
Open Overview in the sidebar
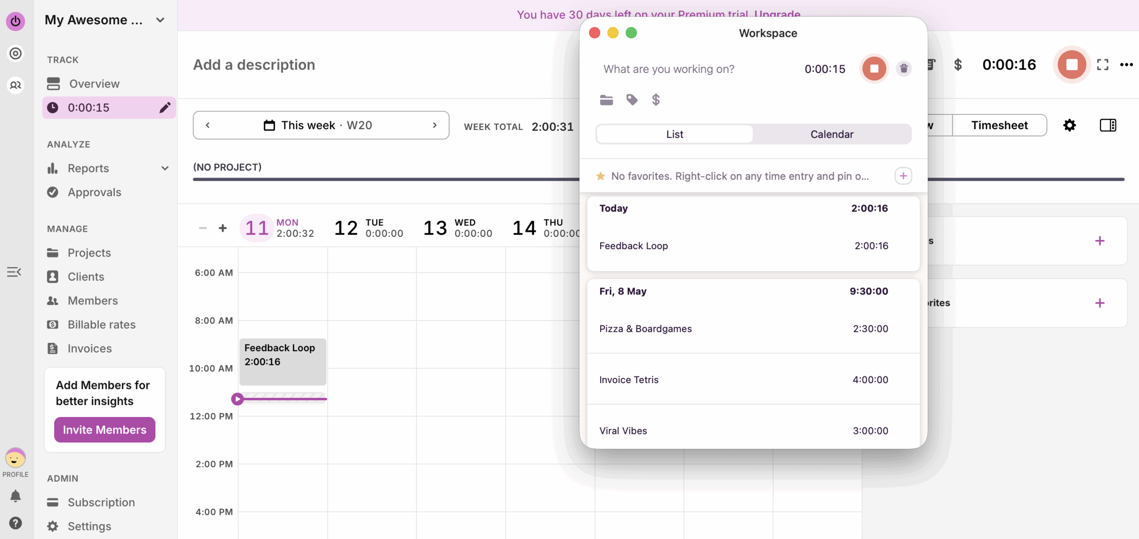tap(109, 84)
